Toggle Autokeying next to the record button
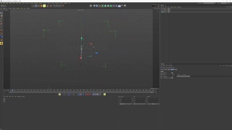 coord(88,94)
